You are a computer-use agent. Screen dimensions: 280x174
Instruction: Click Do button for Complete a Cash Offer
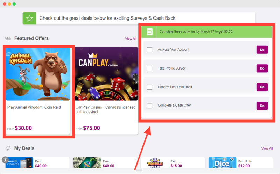[x=262, y=106]
